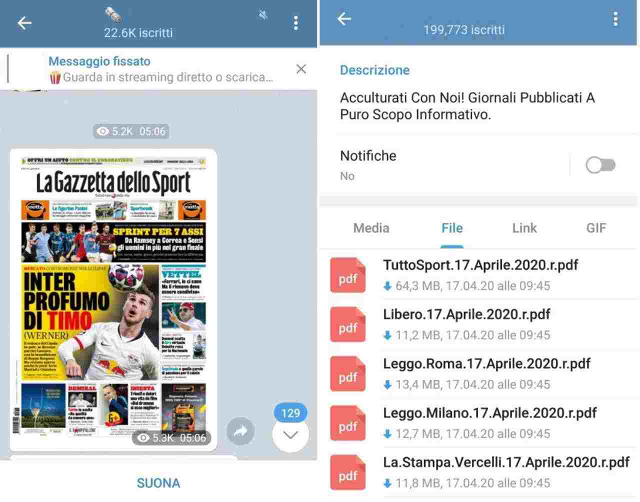Open three-dot menu on channel info page

tap(615, 19)
